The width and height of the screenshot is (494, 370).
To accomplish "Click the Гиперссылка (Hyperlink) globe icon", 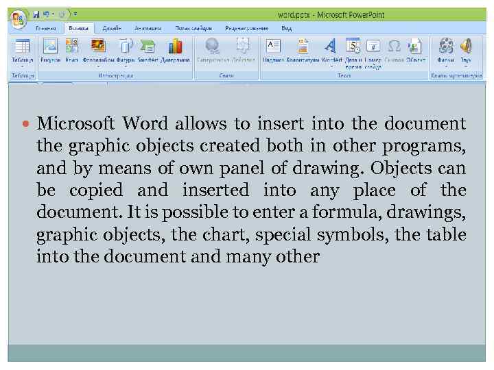I will tap(212, 47).
